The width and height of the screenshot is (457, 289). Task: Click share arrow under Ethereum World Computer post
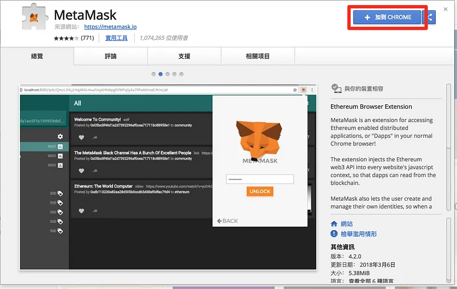95,211
